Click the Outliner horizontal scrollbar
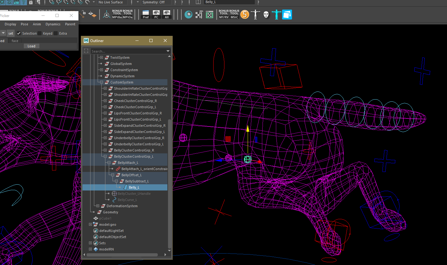 [122, 255]
